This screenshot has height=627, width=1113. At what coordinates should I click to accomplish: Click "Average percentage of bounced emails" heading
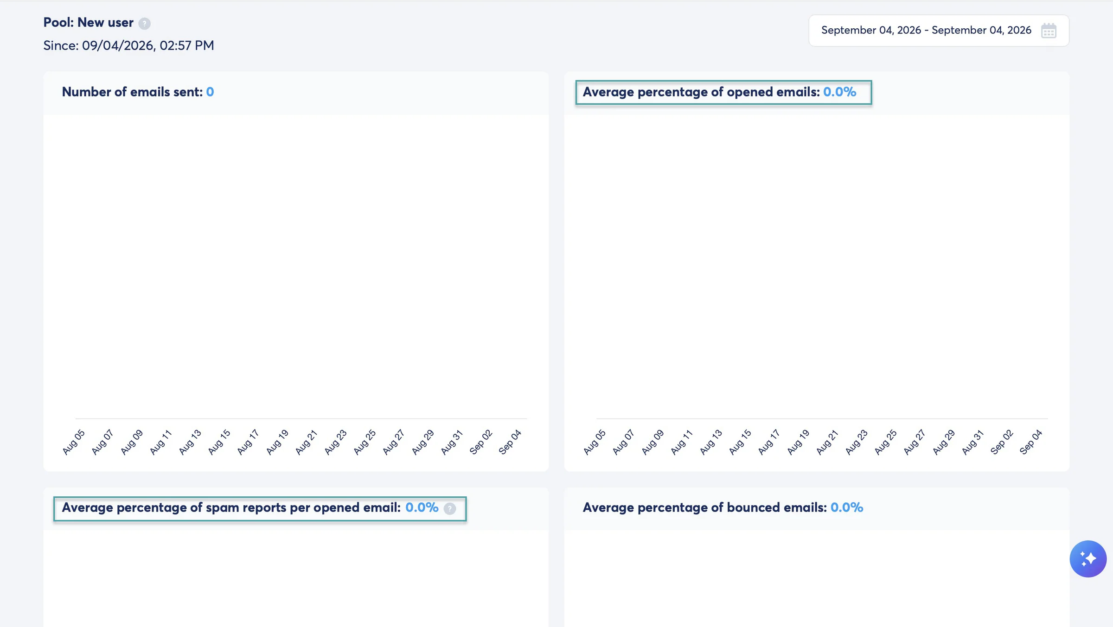704,507
